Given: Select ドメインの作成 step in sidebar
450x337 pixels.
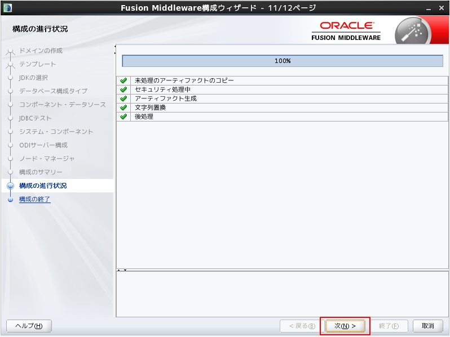Looking at the screenshot, I should 41,51.
